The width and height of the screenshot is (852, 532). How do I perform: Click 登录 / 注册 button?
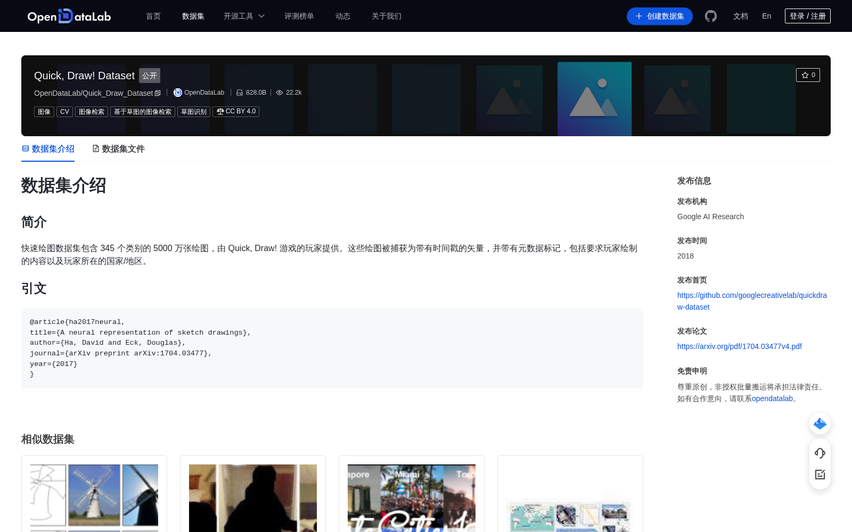click(x=808, y=16)
